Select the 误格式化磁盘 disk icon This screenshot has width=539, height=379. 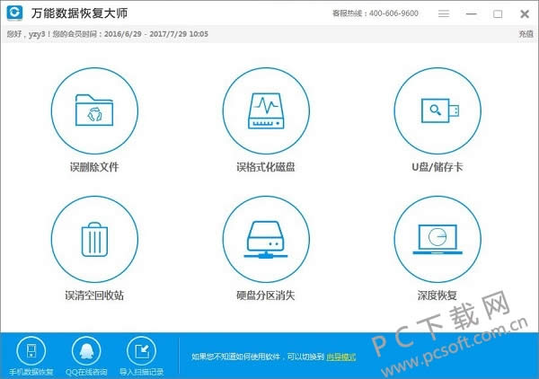tap(266, 110)
